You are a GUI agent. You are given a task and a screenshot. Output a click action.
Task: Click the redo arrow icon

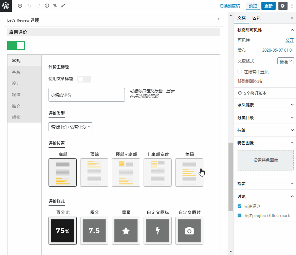(x=38, y=6)
